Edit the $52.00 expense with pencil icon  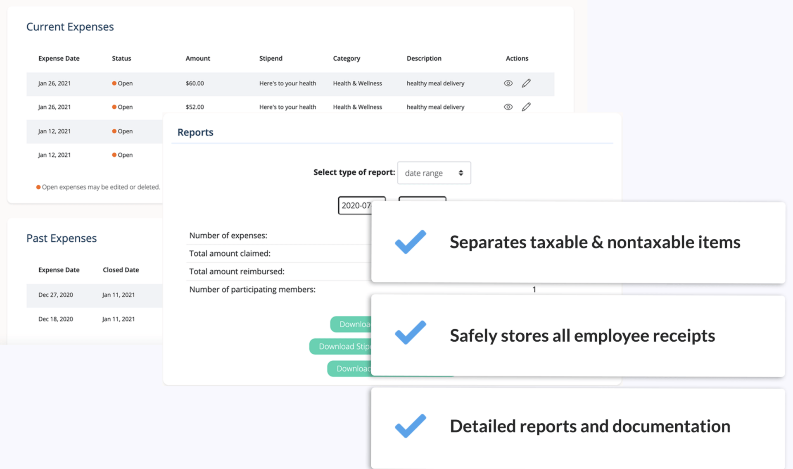(x=526, y=107)
